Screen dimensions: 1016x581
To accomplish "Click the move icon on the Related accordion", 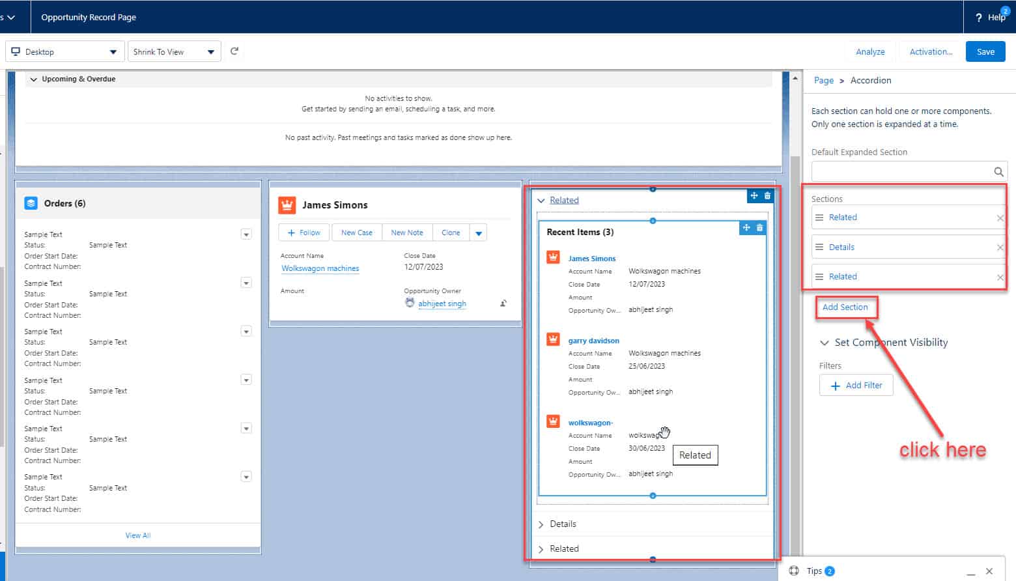I will 754,195.
